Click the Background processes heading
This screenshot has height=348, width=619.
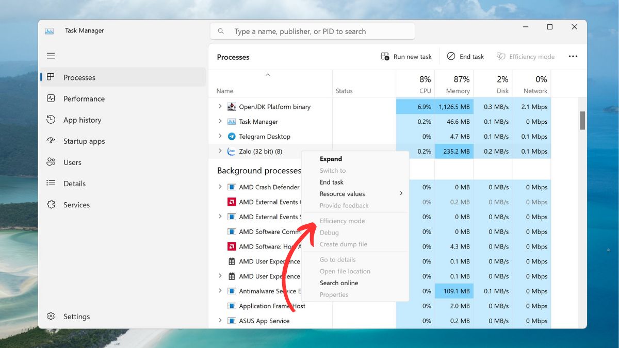(259, 171)
